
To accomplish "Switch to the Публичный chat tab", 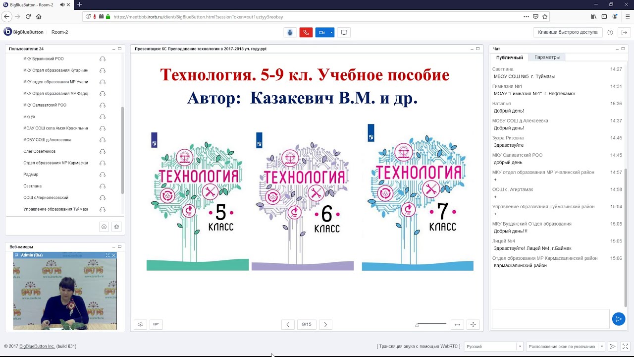I will tap(510, 58).
